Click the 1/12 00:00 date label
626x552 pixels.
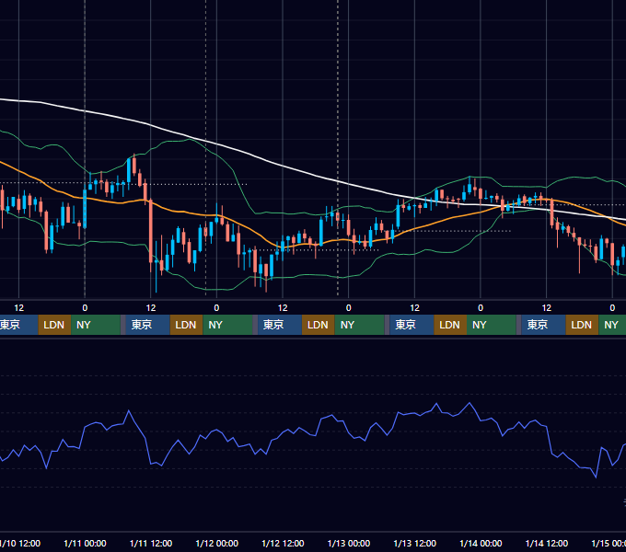coord(216,543)
